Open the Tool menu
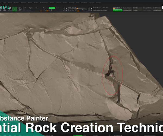 coord(77,3)
